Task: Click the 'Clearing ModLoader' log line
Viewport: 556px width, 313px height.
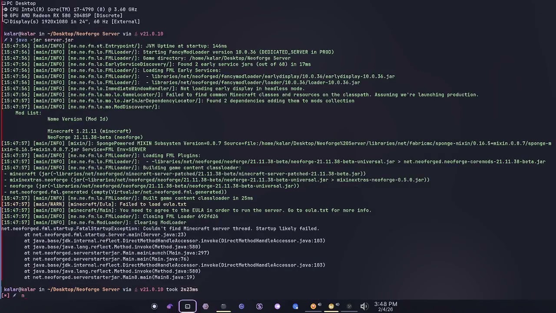Action: 94,222
